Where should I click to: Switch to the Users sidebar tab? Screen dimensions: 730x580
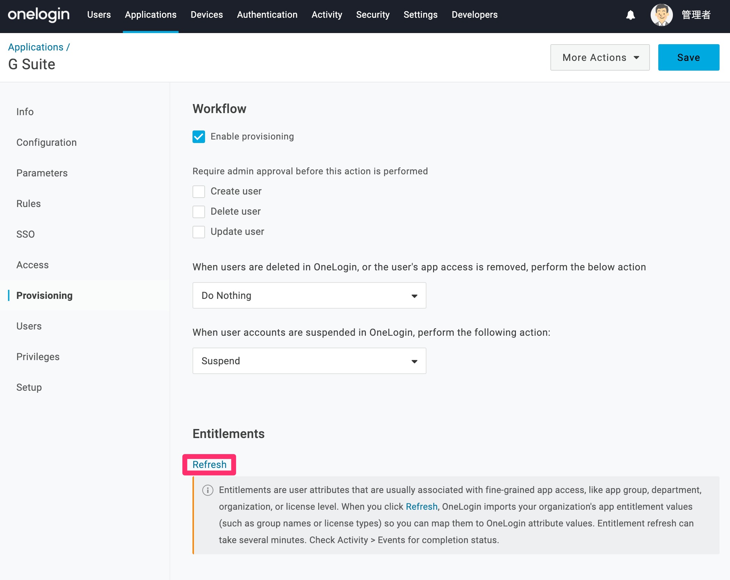(x=29, y=326)
